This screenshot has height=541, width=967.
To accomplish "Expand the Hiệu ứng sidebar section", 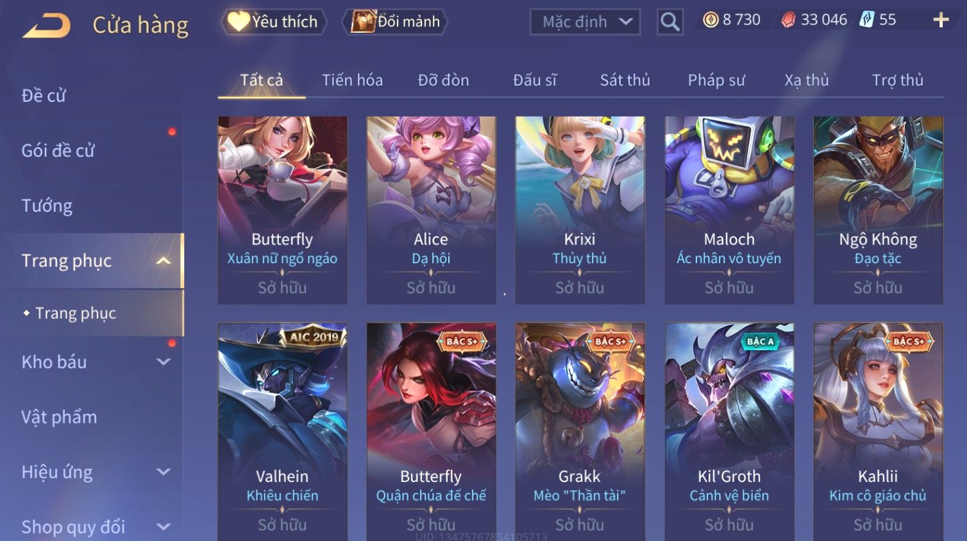I will pyautogui.click(x=164, y=472).
